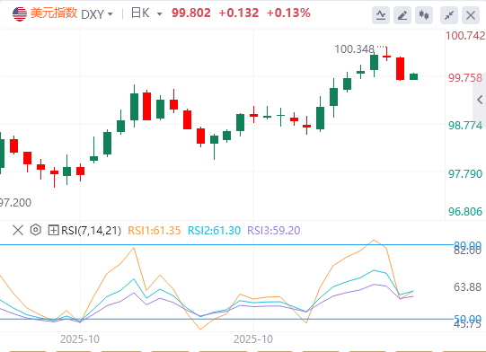The width and height of the screenshot is (486, 352).
Task: Toggle the purple RSI3:59.20 line
Action: [x=274, y=231]
